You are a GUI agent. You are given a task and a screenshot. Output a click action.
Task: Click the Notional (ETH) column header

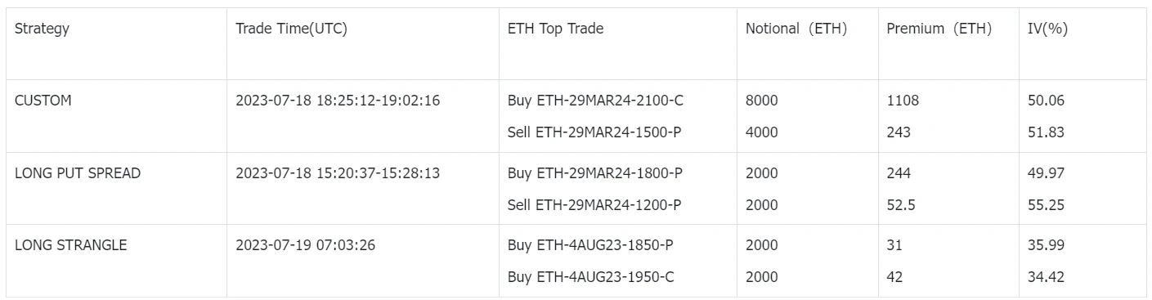click(796, 29)
